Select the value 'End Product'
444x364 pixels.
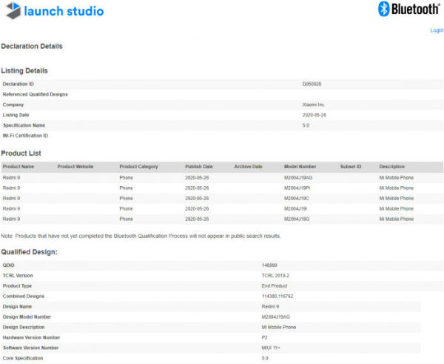[x=275, y=285]
